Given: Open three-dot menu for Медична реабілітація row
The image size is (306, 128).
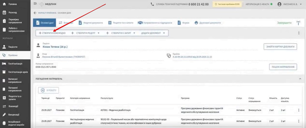Looking at the screenshot, I should click(299, 110).
